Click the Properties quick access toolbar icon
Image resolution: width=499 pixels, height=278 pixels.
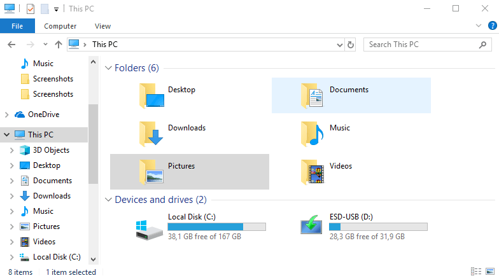pos(31,9)
